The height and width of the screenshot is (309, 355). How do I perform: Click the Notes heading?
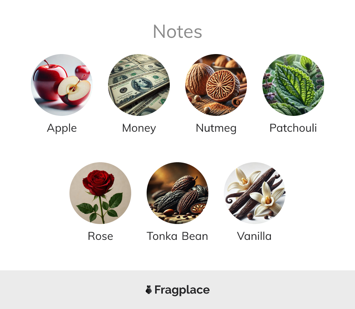(177, 32)
